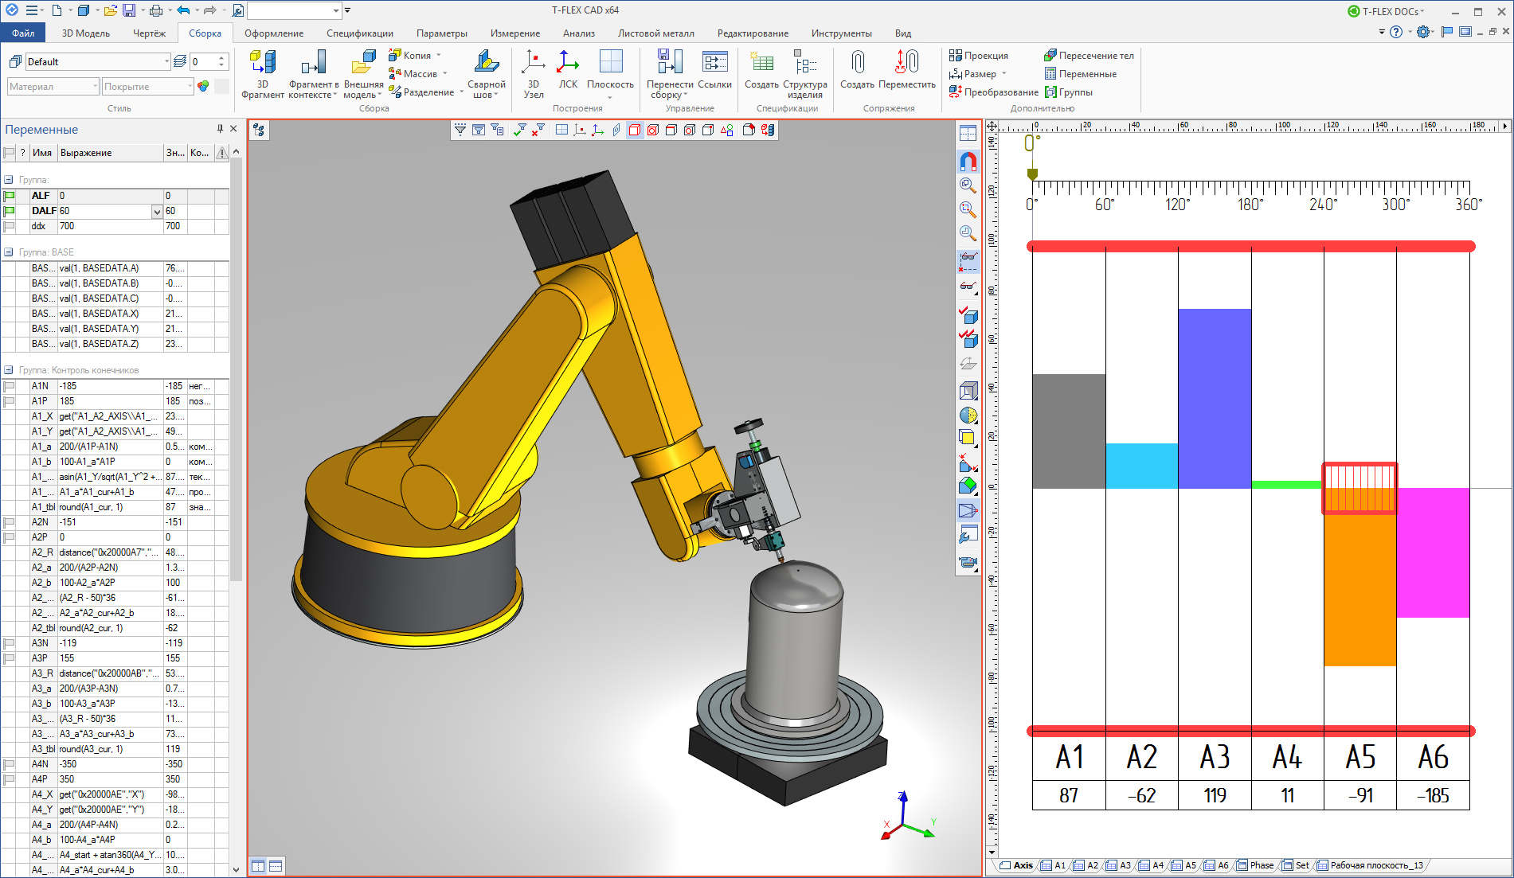Open the Файл menu
This screenshot has width=1514, height=878.
(23, 33)
